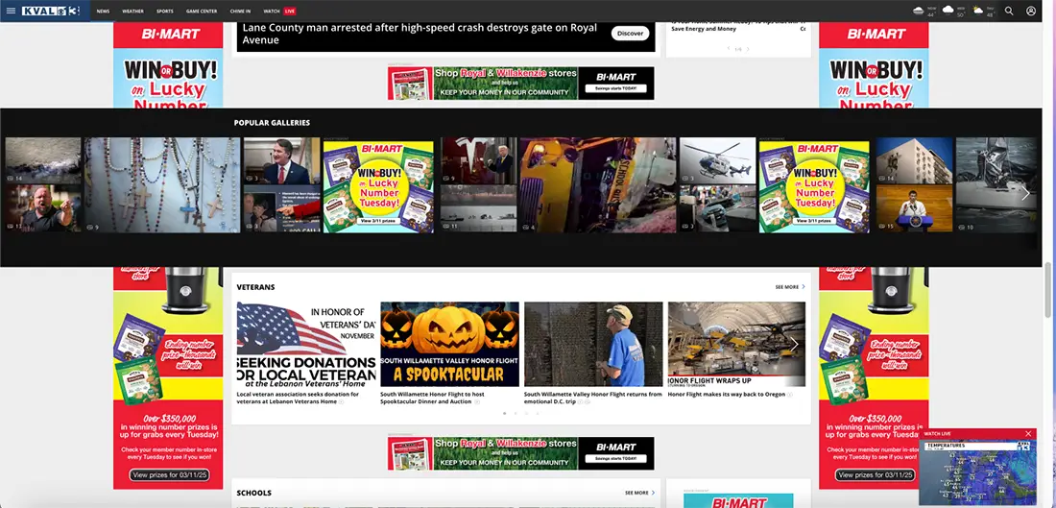Select Watch in the navigation bar
Screen dimensions: 1056x508
tap(272, 11)
